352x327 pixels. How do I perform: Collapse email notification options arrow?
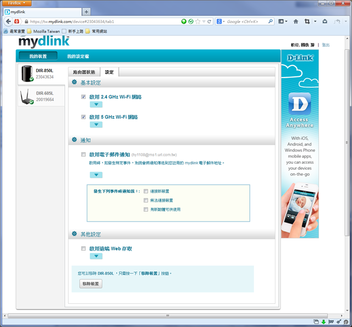[96, 175]
